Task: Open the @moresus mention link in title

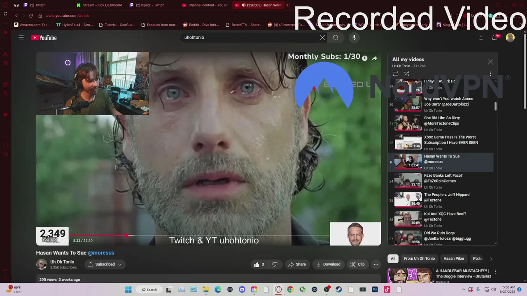Action: click(x=101, y=253)
